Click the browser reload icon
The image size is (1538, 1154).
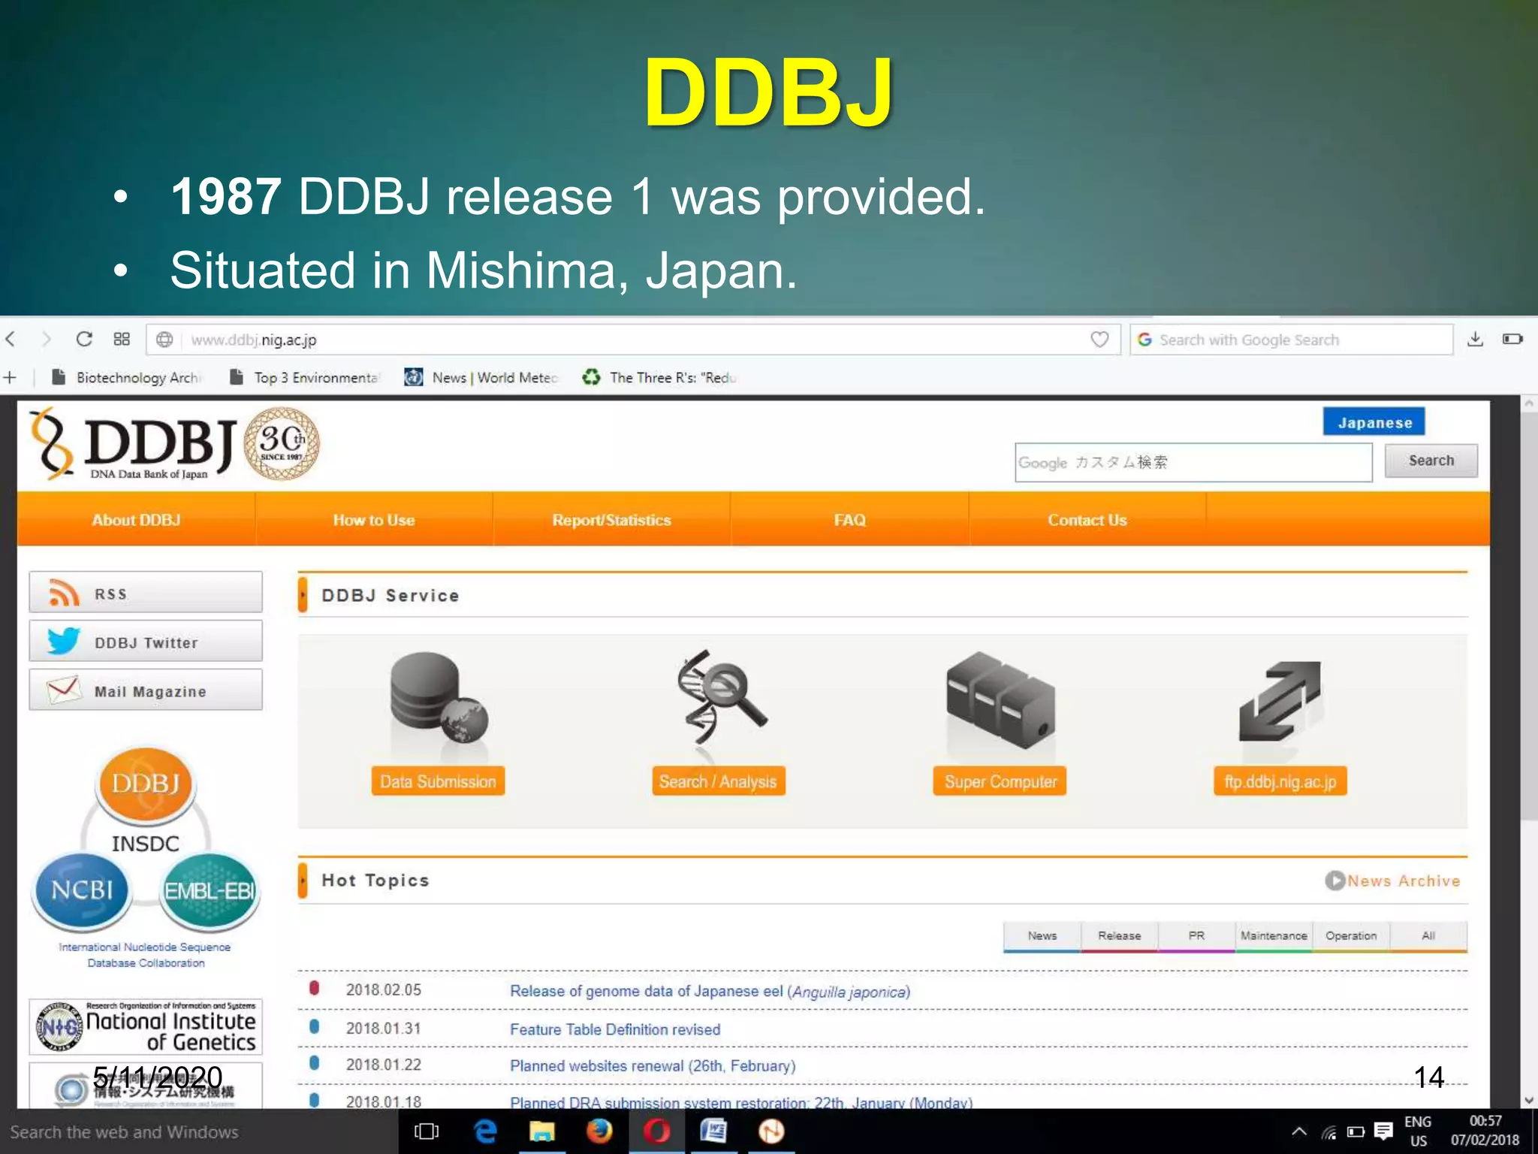click(84, 339)
